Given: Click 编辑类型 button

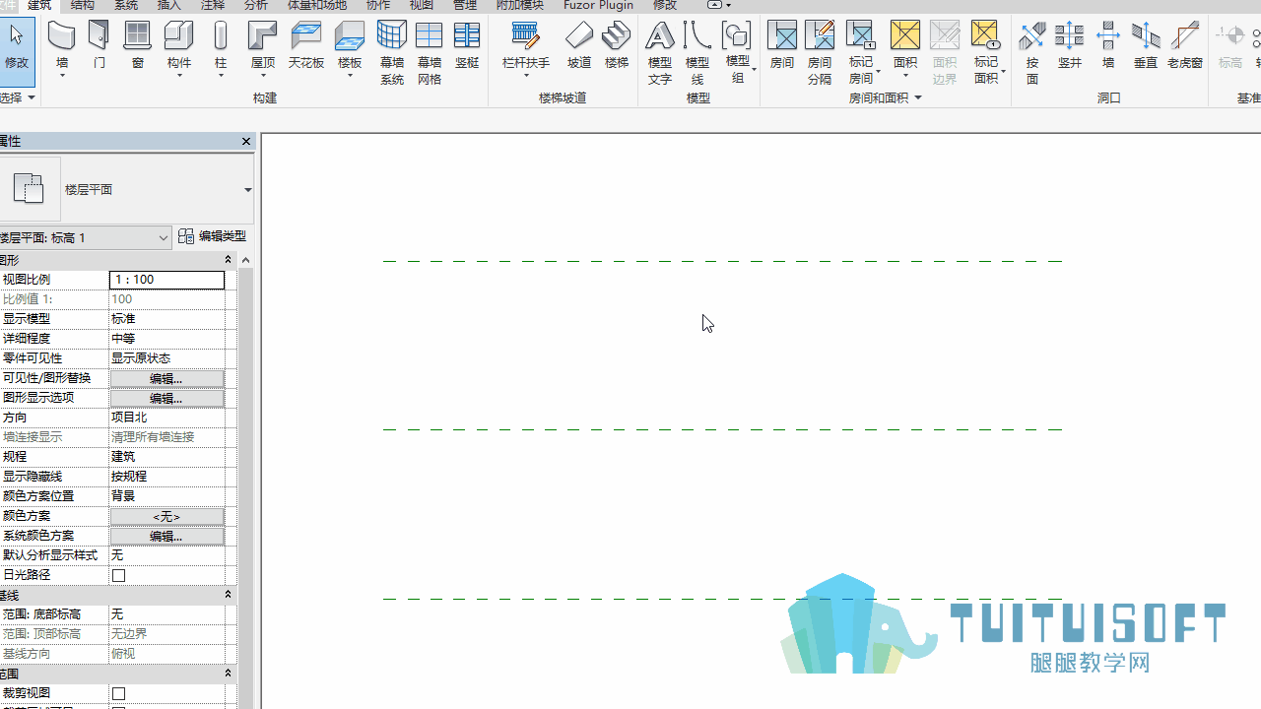Looking at the screenshot, I should [x=212, y=236].
